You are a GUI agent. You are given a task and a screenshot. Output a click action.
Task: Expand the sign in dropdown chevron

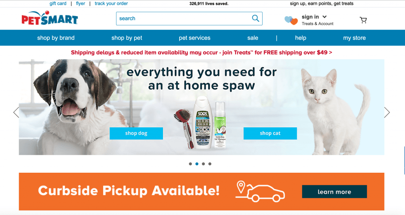pyautogui.click(x=325, y=17)
